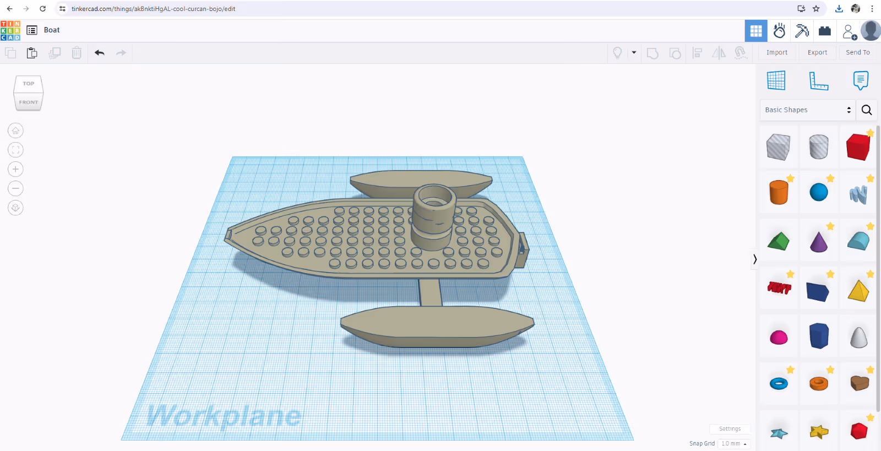The width and height of the screenshot is (881, 451).
Task: Select the gray Paraboloid shape
Action: pyautogui.click(x=858, y=337)
